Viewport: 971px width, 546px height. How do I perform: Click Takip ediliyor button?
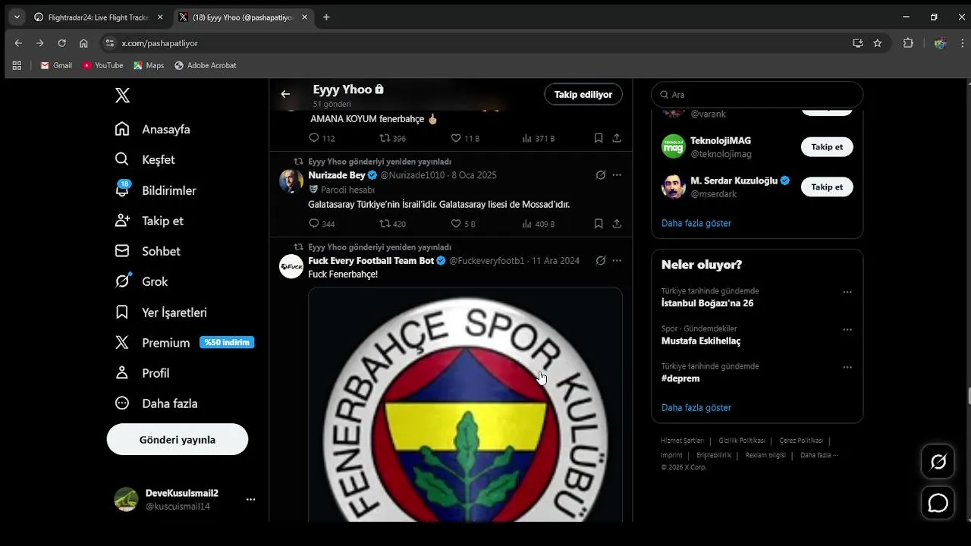[583, 94]
